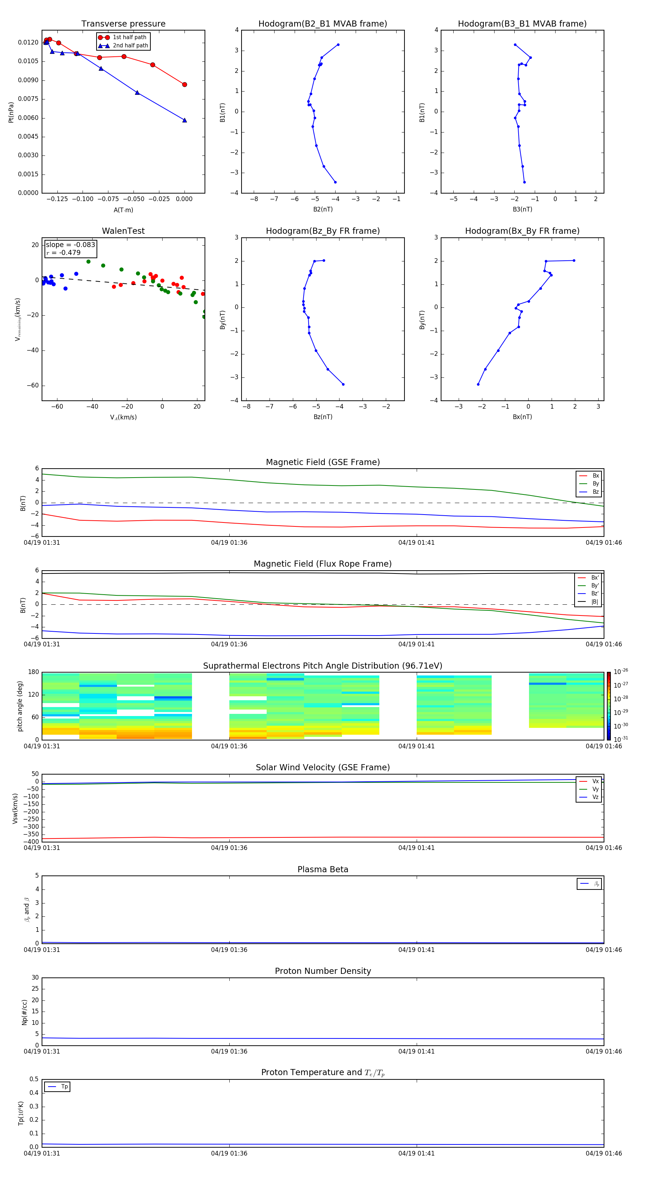Click 'Vsw(km/s)' y-axis label

click(x=15, y=808)
